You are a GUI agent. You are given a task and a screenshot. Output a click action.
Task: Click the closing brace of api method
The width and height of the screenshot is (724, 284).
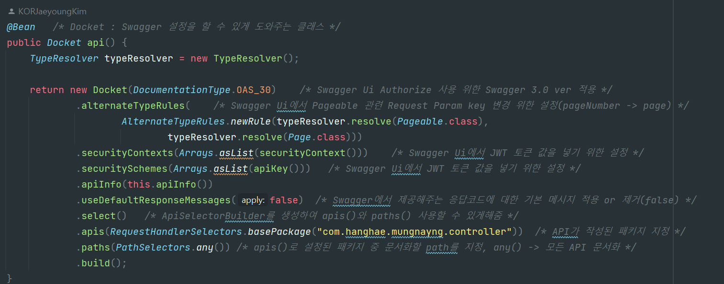[10, 278]
